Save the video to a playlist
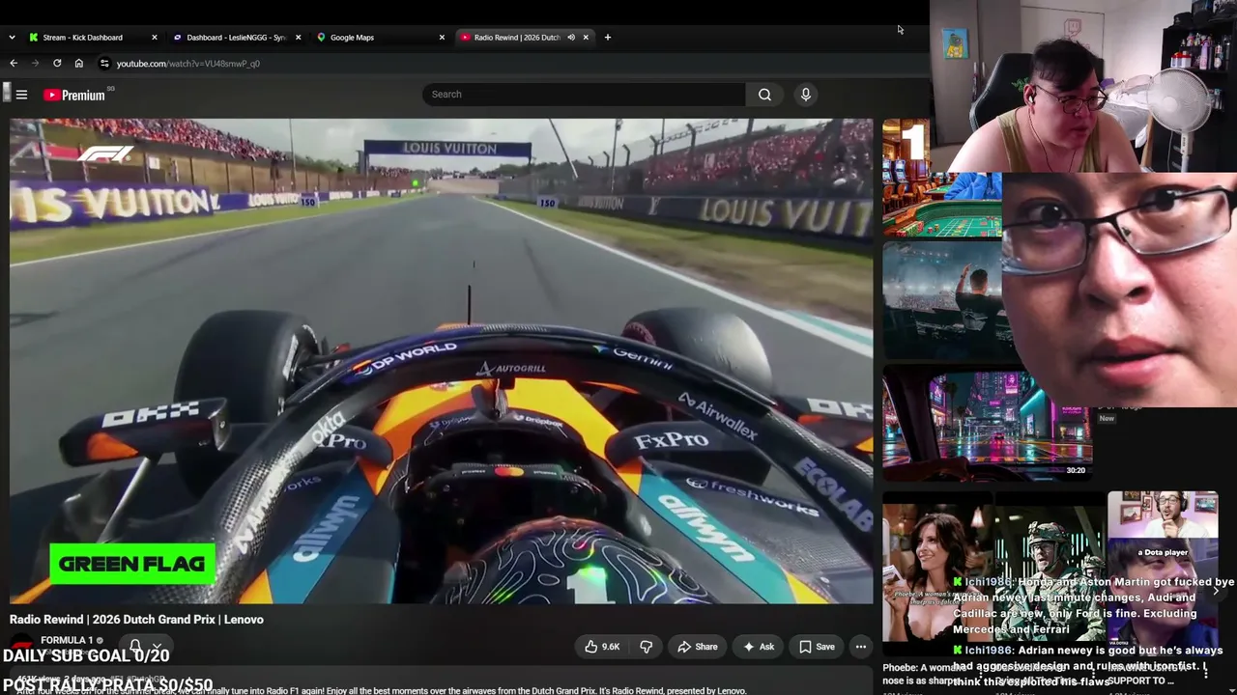 coord(817,647)
